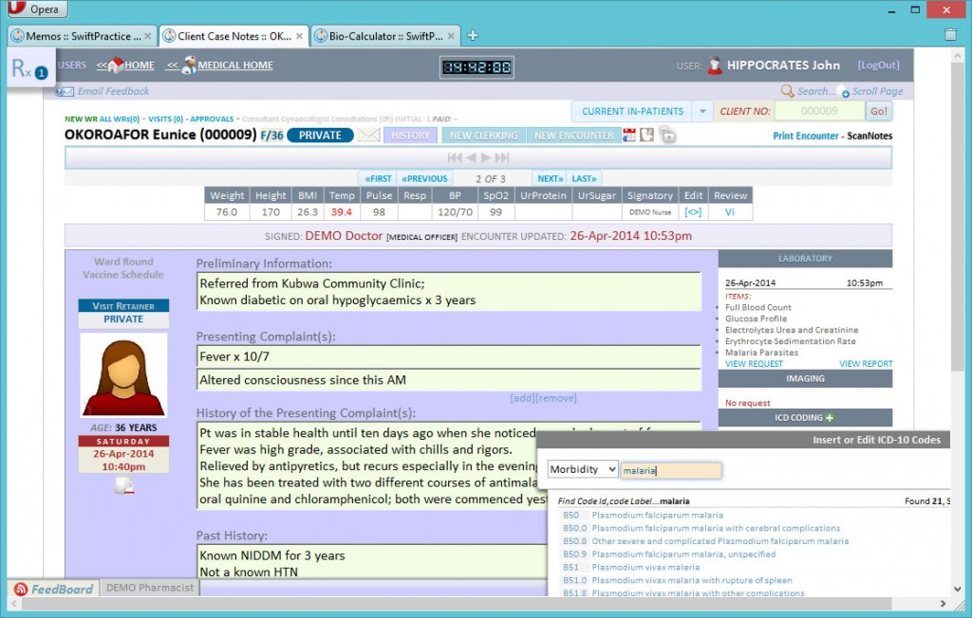This screenshot has width=972, height=618.
Task: Click the magnifier Search icon
Action: pyautogui.click(x=787, y=92)
